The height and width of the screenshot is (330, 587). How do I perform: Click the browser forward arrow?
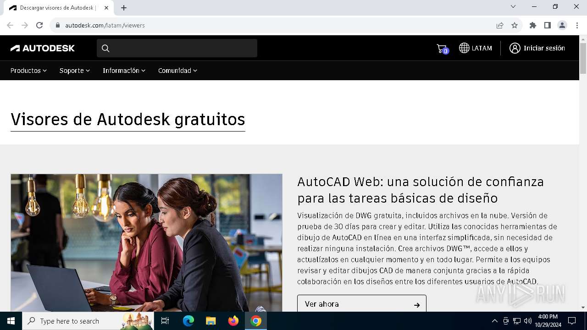[25, 25]
